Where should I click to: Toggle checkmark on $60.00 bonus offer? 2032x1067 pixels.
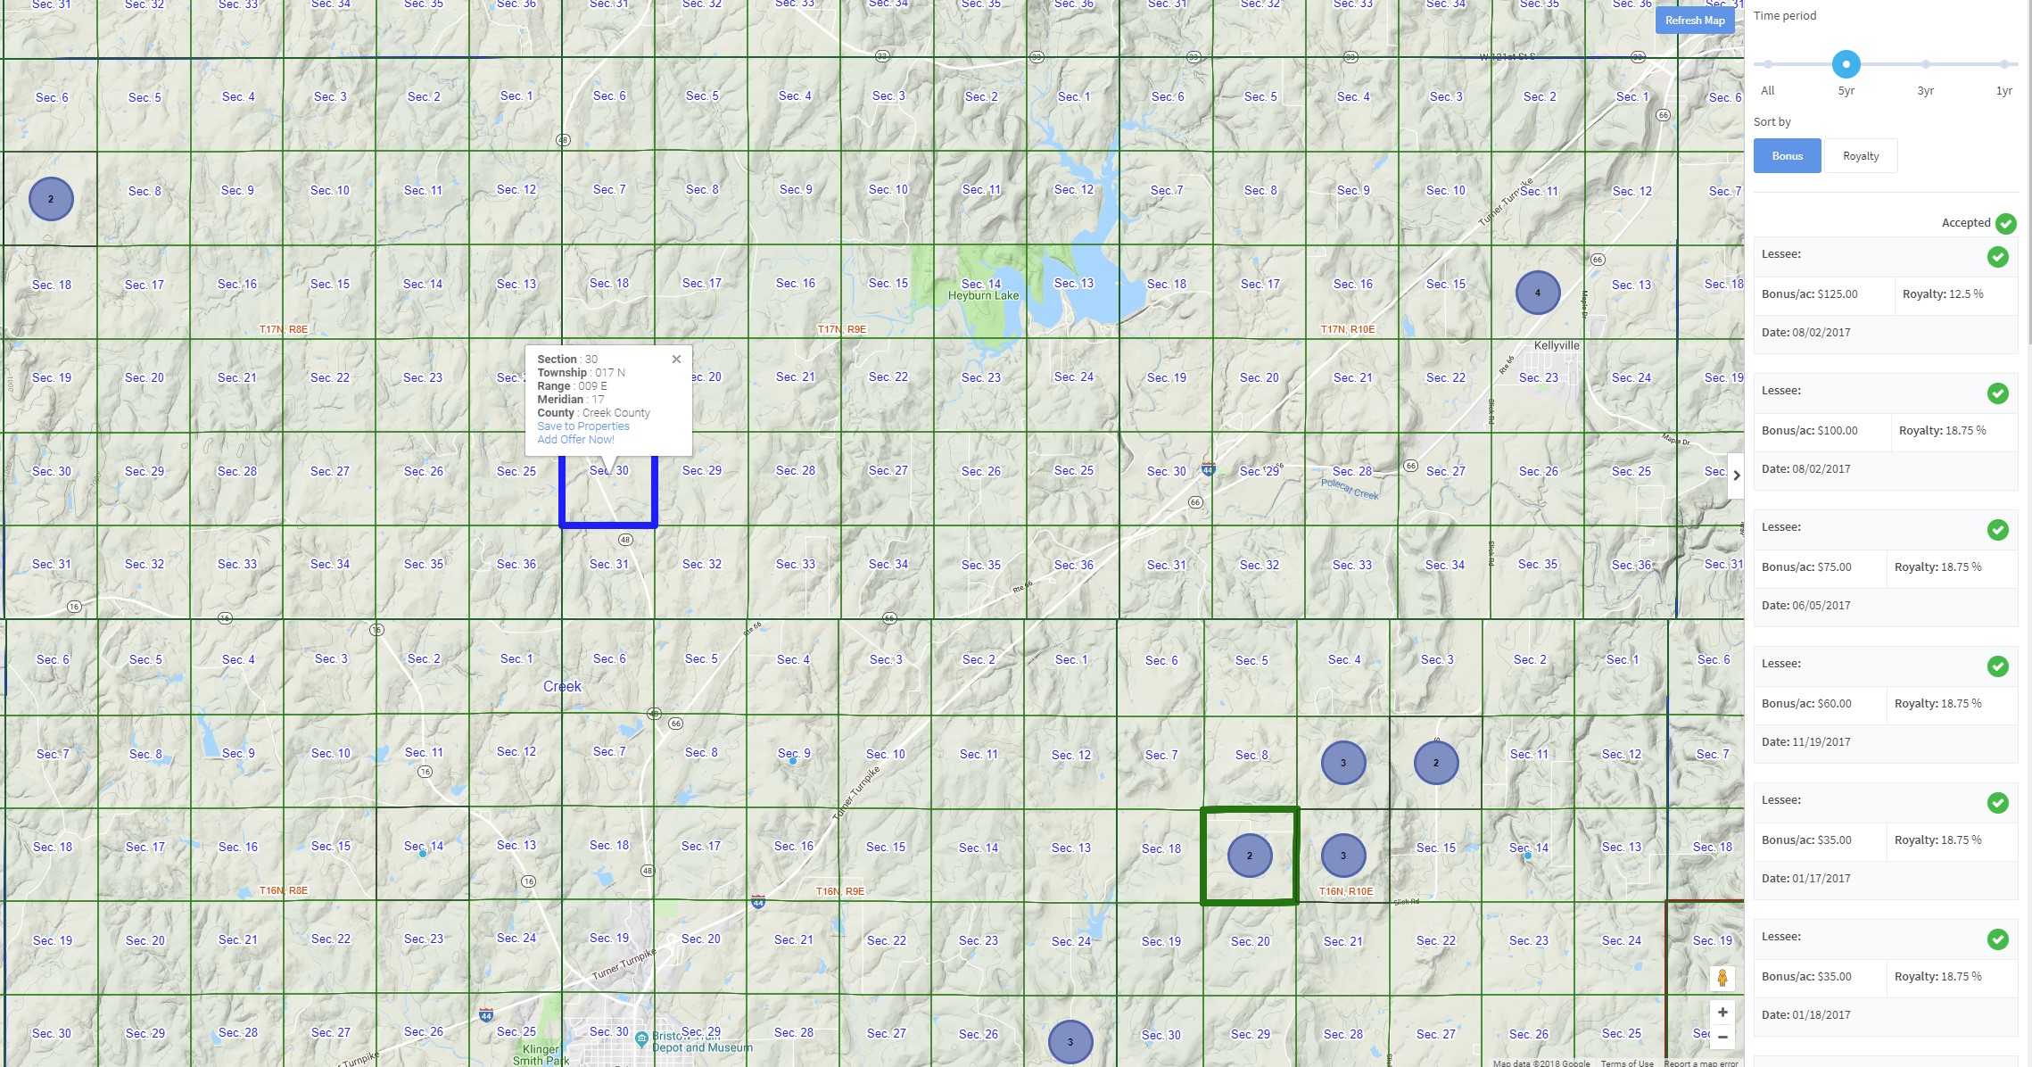pyautogui.click(x=1998, y=666)
